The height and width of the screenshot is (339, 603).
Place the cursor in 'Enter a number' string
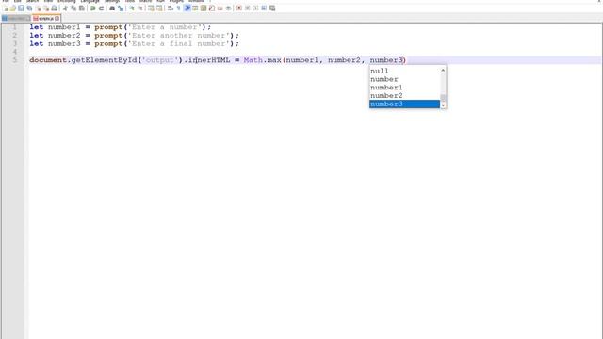point(165,27)
